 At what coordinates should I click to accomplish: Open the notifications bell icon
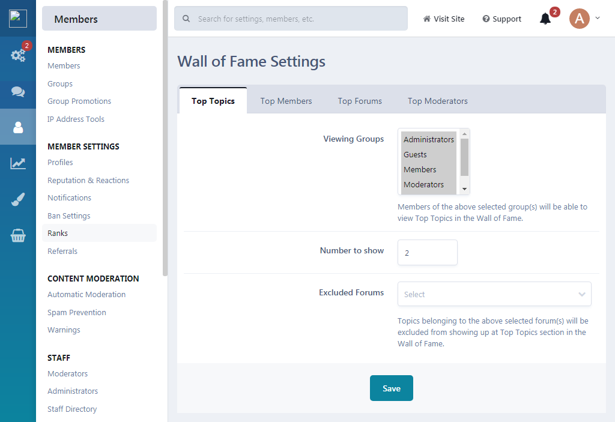tap(545, 19)
